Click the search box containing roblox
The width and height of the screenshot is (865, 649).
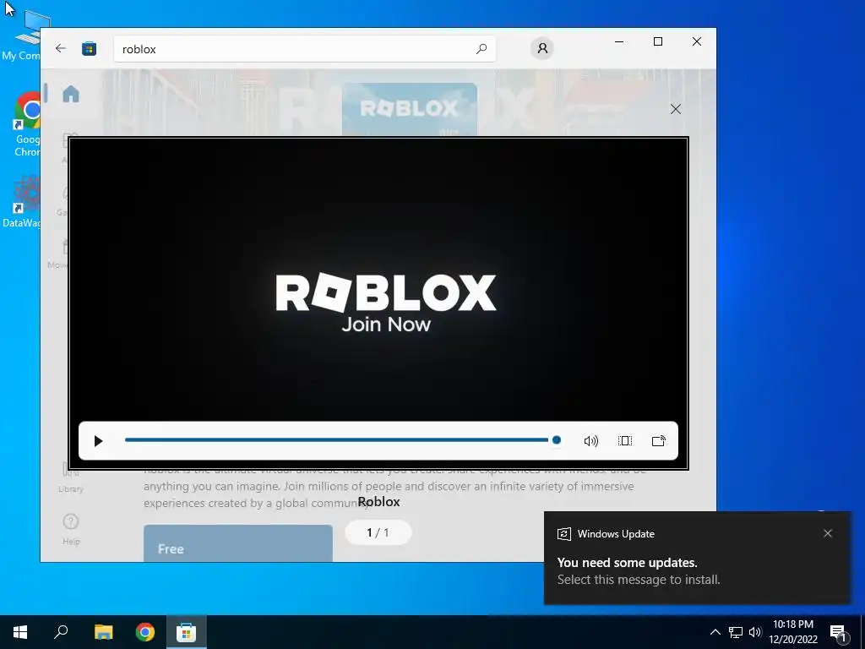point(304,49)
